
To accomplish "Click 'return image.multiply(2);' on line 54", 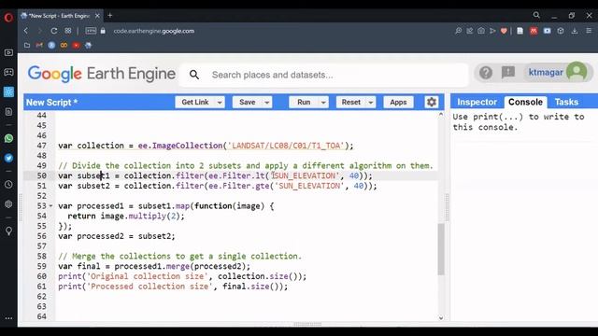I will tap(126, 216).
